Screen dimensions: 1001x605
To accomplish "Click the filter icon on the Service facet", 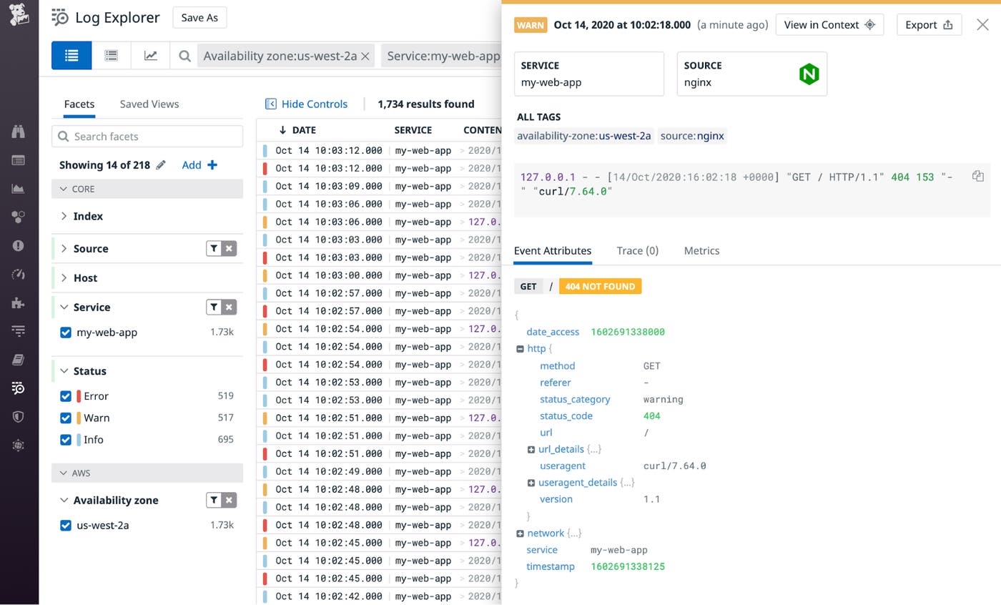I will click(214, 307).
